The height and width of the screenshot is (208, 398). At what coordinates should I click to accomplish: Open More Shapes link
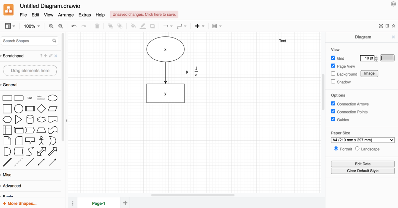coord(20,203)
